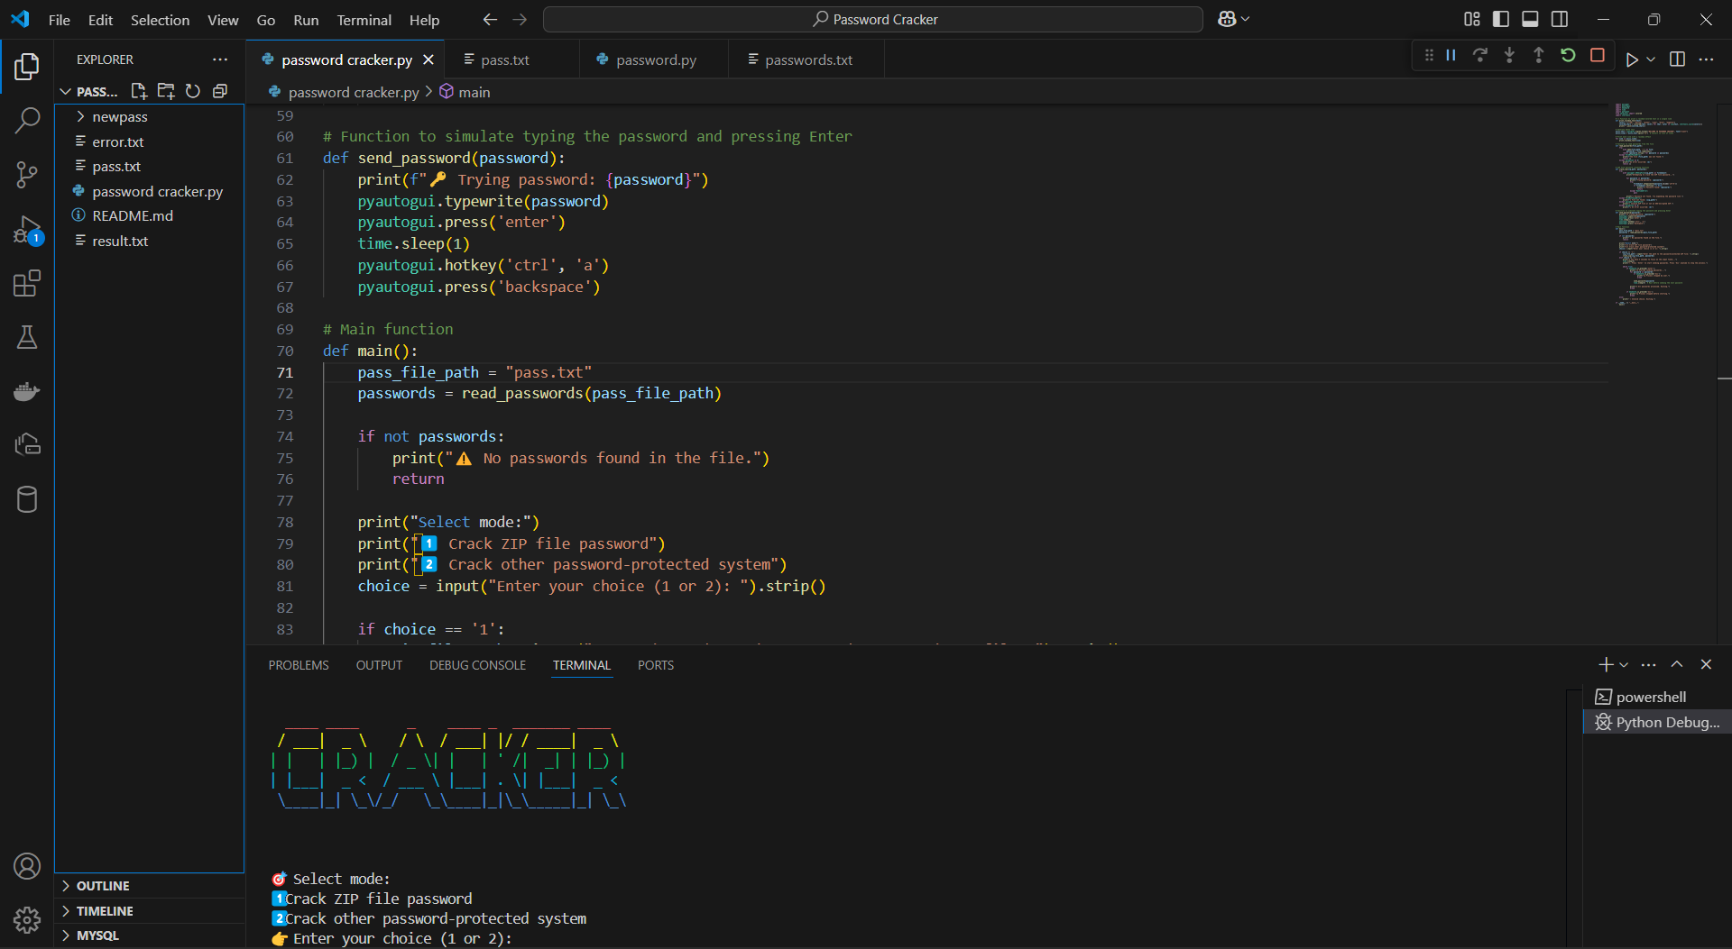
Task: Open the File menu
Action: pos(59,20)
